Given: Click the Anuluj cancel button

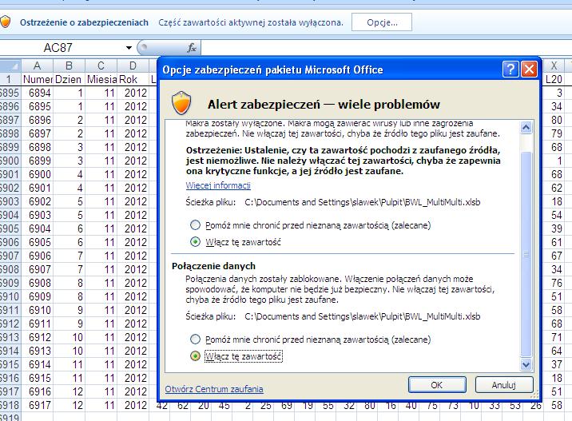Looking at the screenshot, I should coord(504,385).
